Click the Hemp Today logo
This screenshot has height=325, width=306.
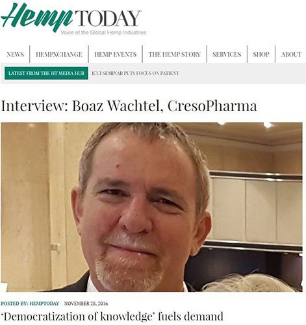(73, 19)
